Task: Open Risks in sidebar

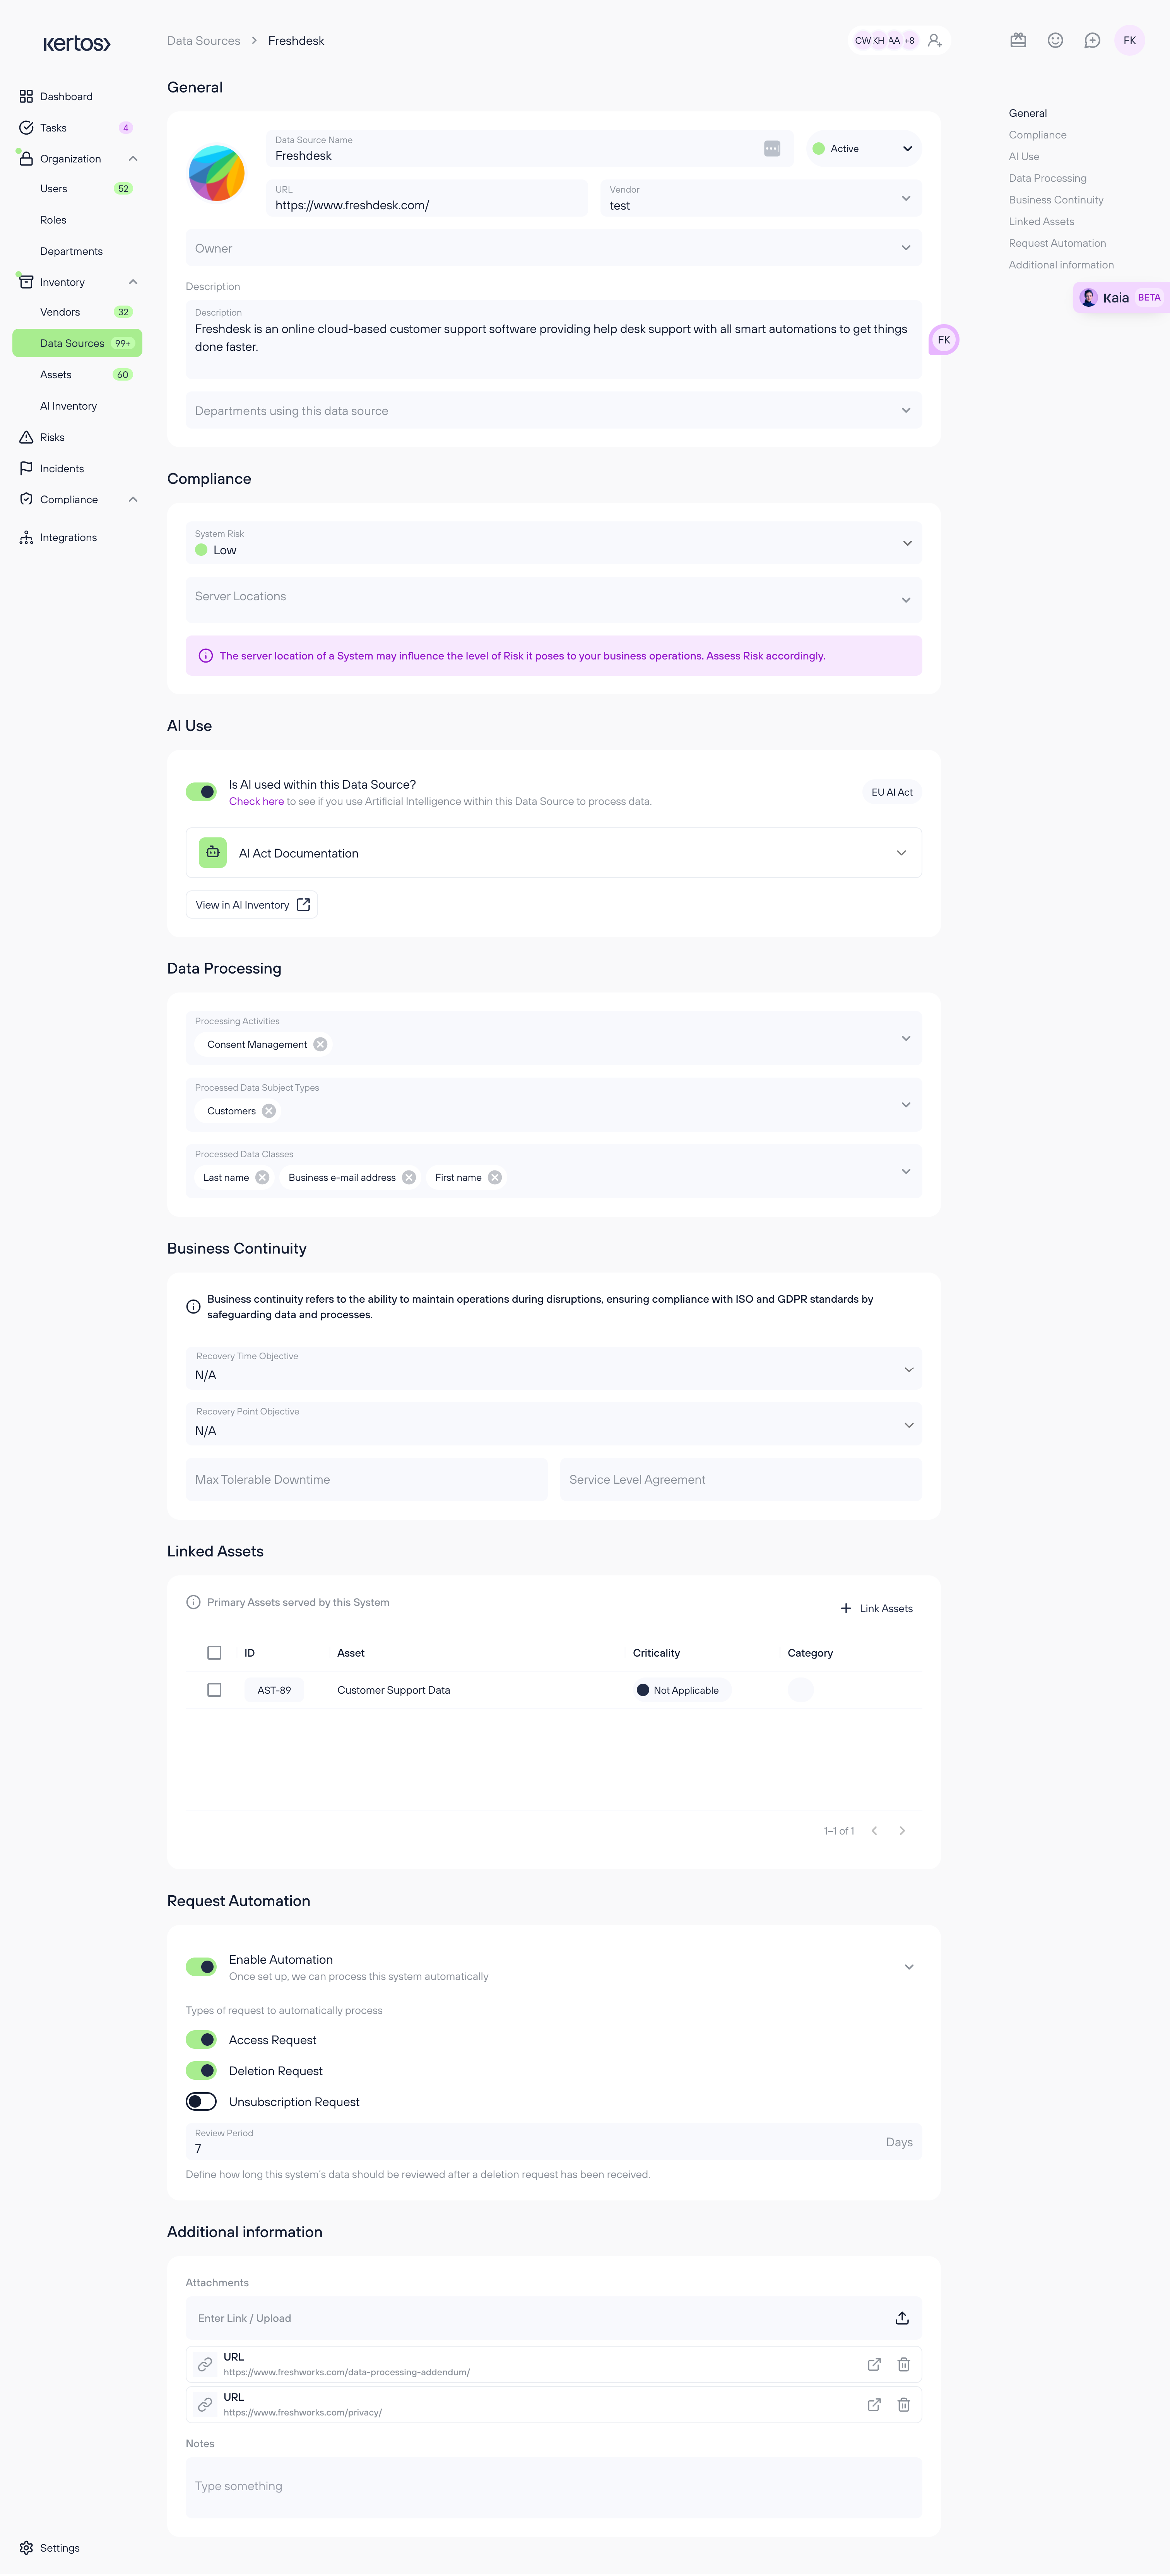Action: coord(77,437)
